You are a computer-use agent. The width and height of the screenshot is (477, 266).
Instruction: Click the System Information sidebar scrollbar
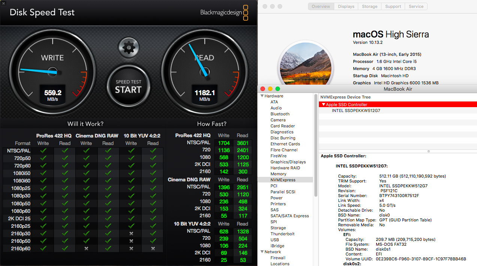pos(316,145)
